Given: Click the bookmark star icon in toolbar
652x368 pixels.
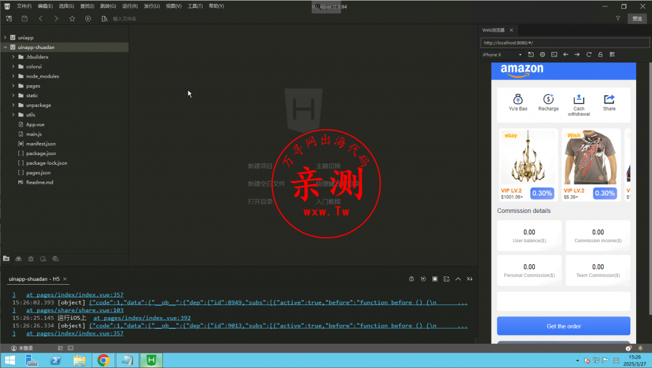Looking at the screenshot, I should coord(72,18).
